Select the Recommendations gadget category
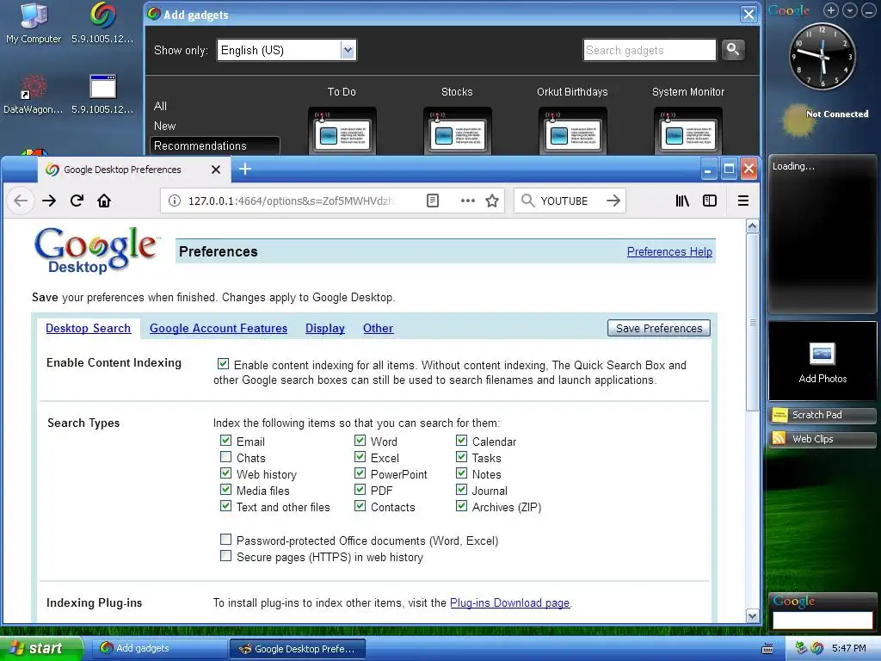This screenshot has height=661, width=881. click(215, 145)
